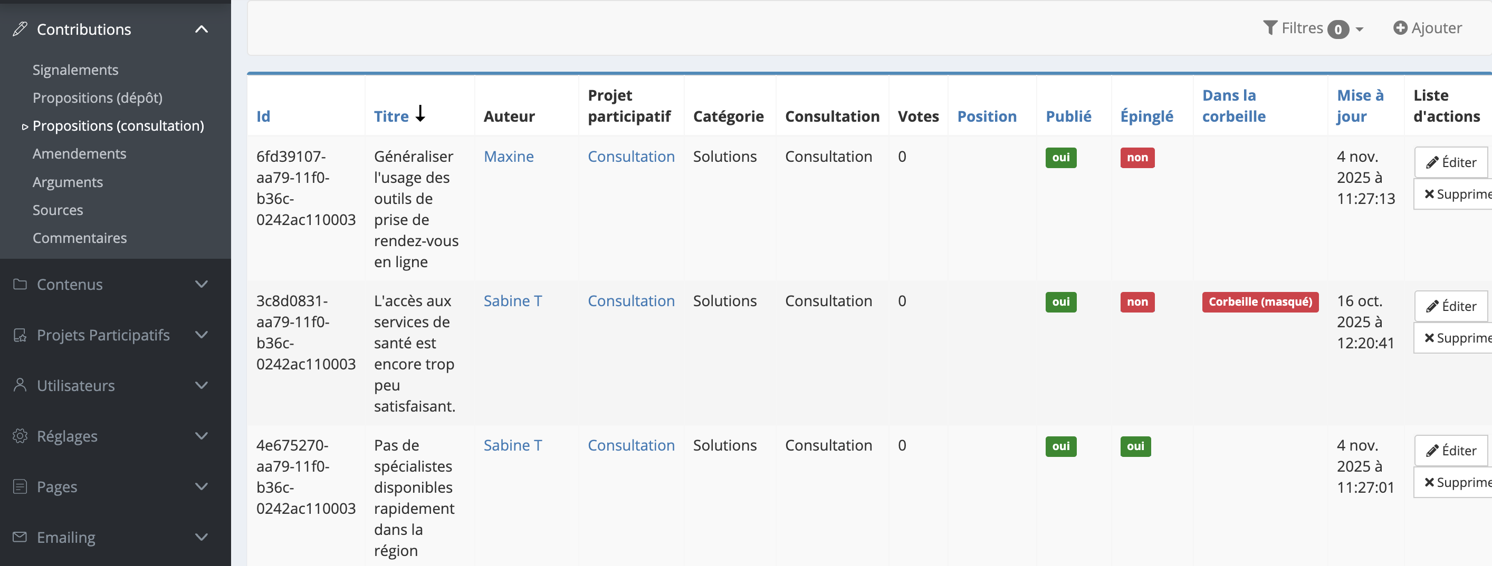Viewport: 1492px width, 566px height.
Task: Click the funnel icon next to Filtres
Action: click(1269, 28)
